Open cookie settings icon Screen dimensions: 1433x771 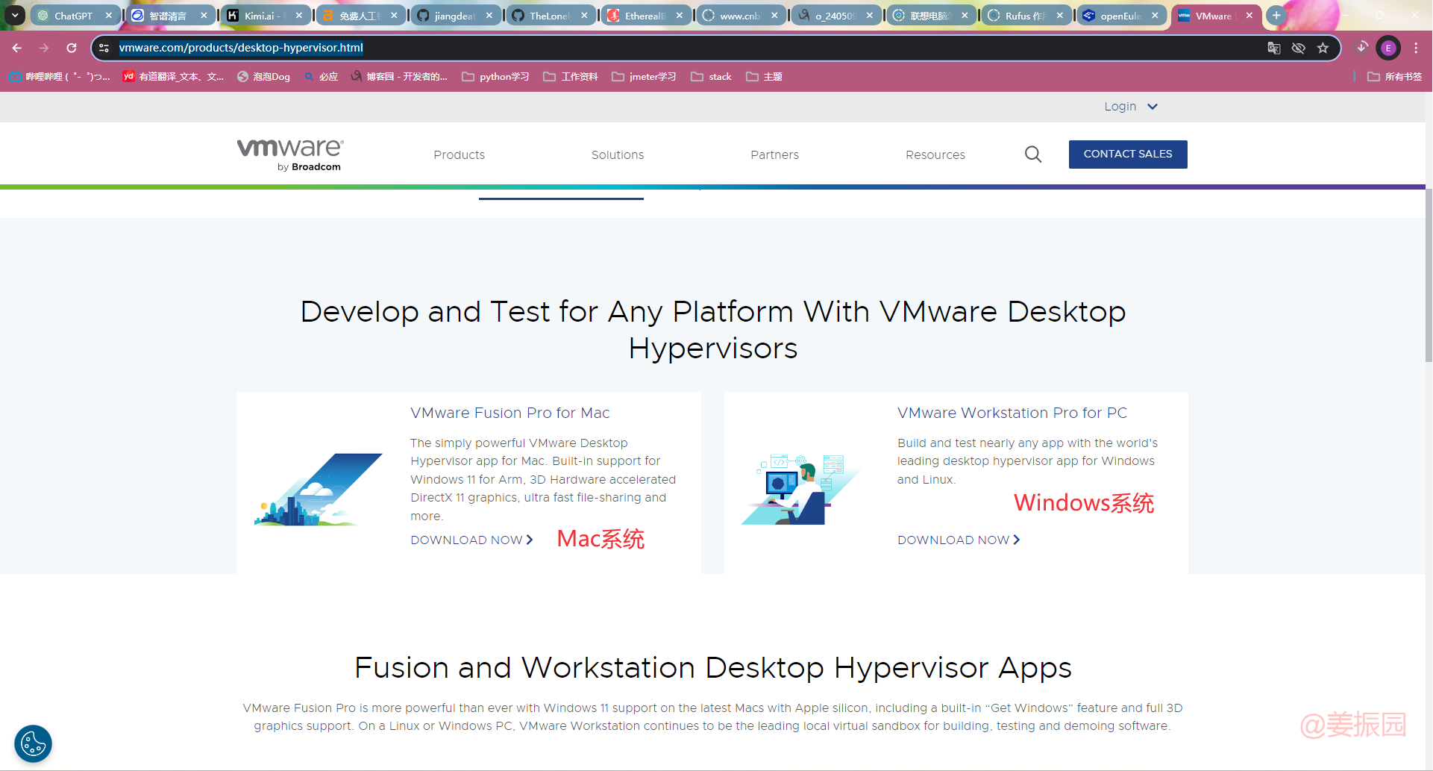point(34,743)
